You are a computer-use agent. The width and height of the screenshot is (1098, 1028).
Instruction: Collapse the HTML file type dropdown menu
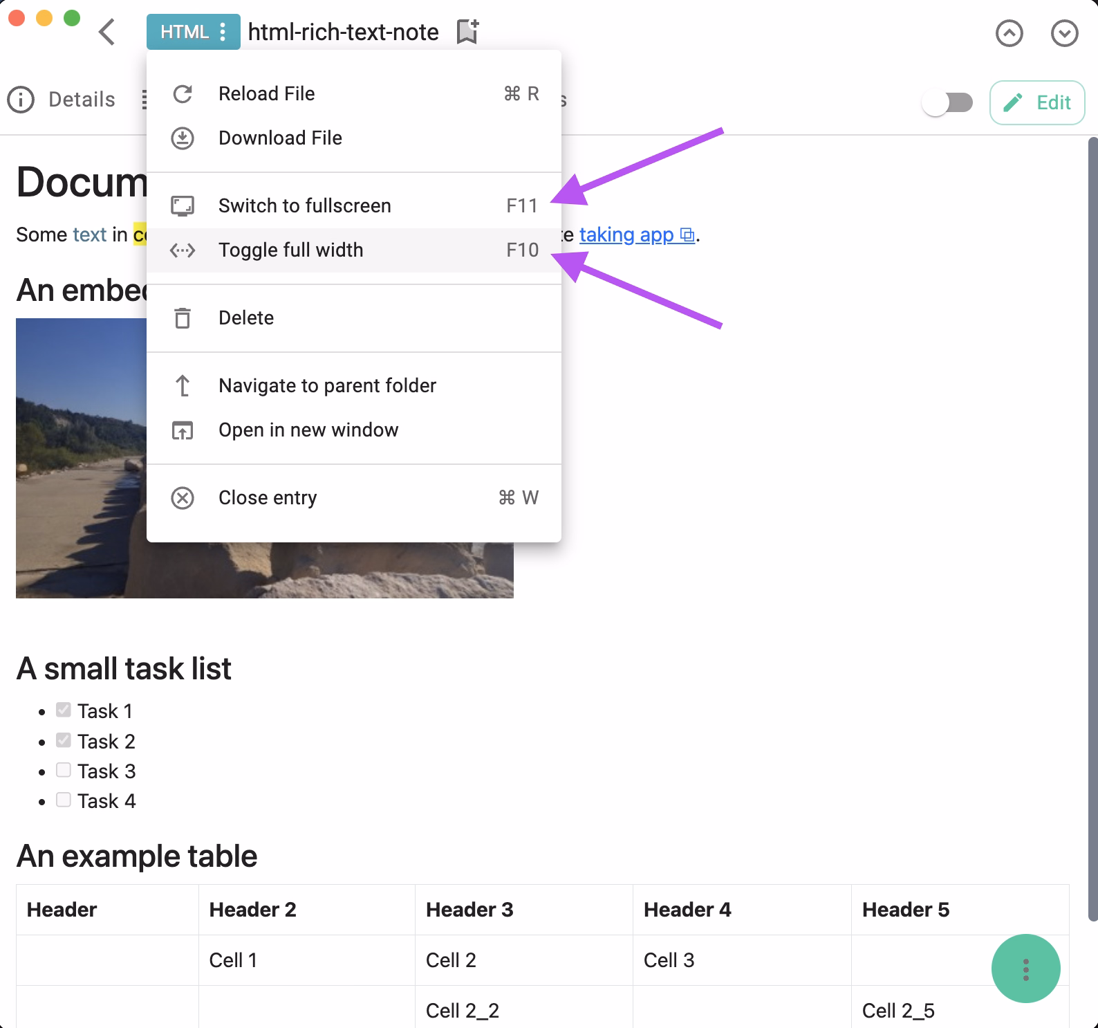[x=193, y=32]
